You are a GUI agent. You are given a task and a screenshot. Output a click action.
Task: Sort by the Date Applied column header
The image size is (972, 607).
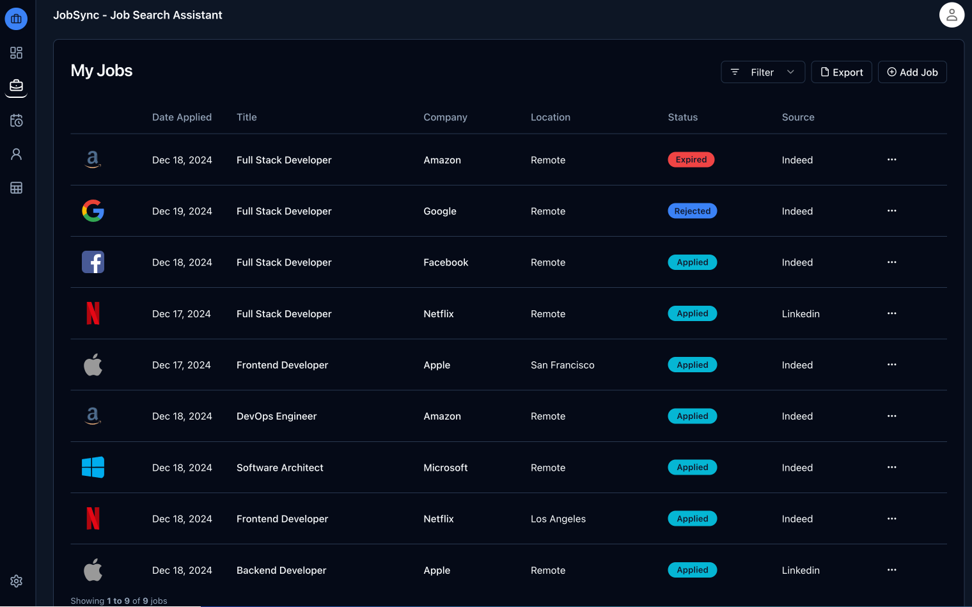182,117
